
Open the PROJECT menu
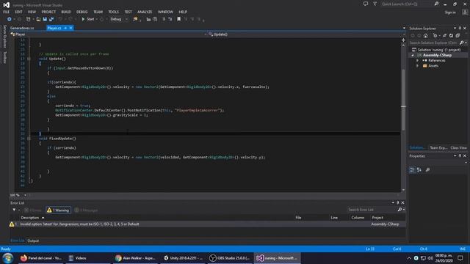[48, 12]
